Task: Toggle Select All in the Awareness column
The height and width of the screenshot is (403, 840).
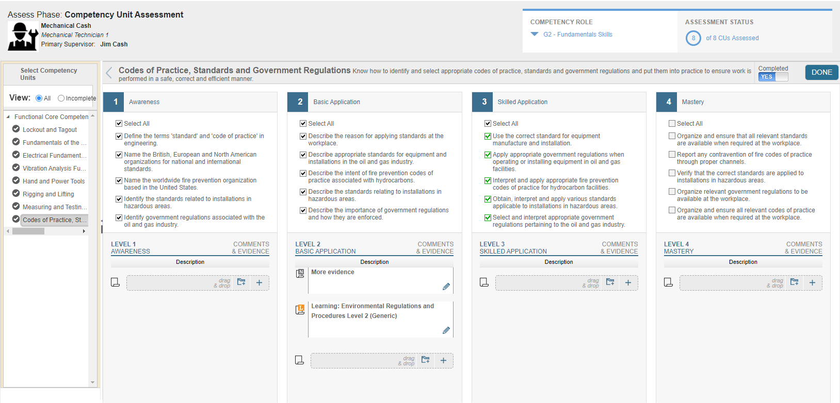Action: pyautogui.click(x=119, y=124)
